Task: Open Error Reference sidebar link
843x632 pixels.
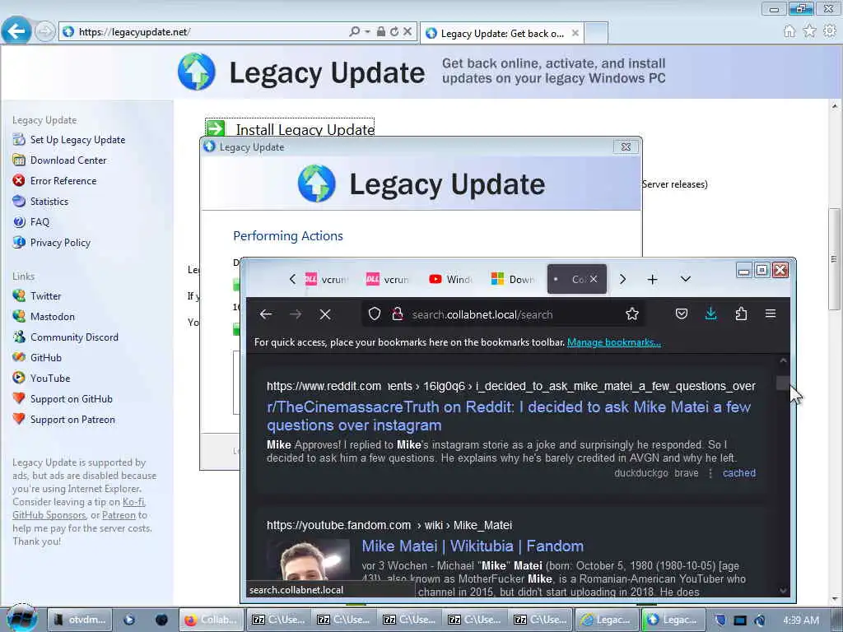Action: [63, 181]
